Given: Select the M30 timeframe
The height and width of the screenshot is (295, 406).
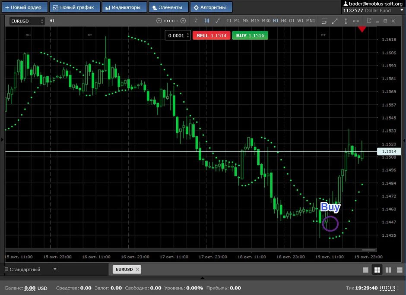Looking at the screenshot, I should pos(266,21).
